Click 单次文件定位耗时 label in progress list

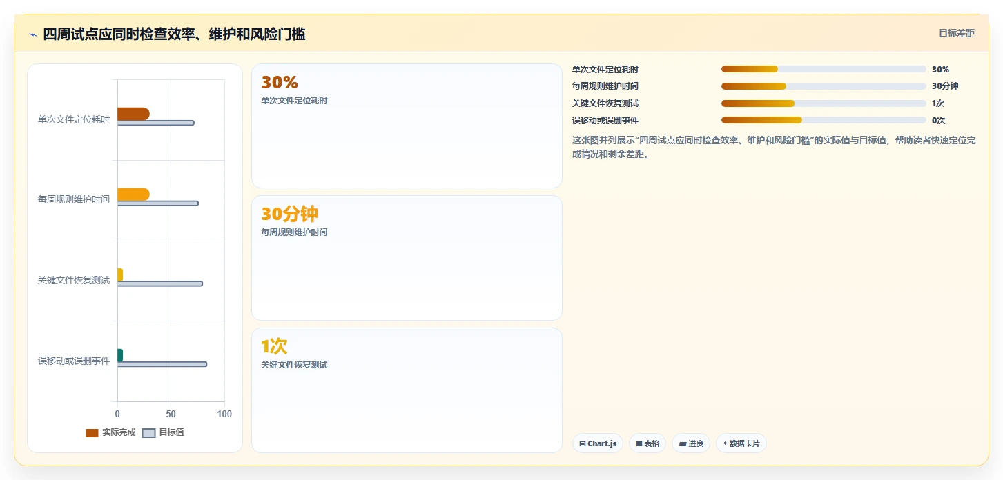click(x=605, y=70)
